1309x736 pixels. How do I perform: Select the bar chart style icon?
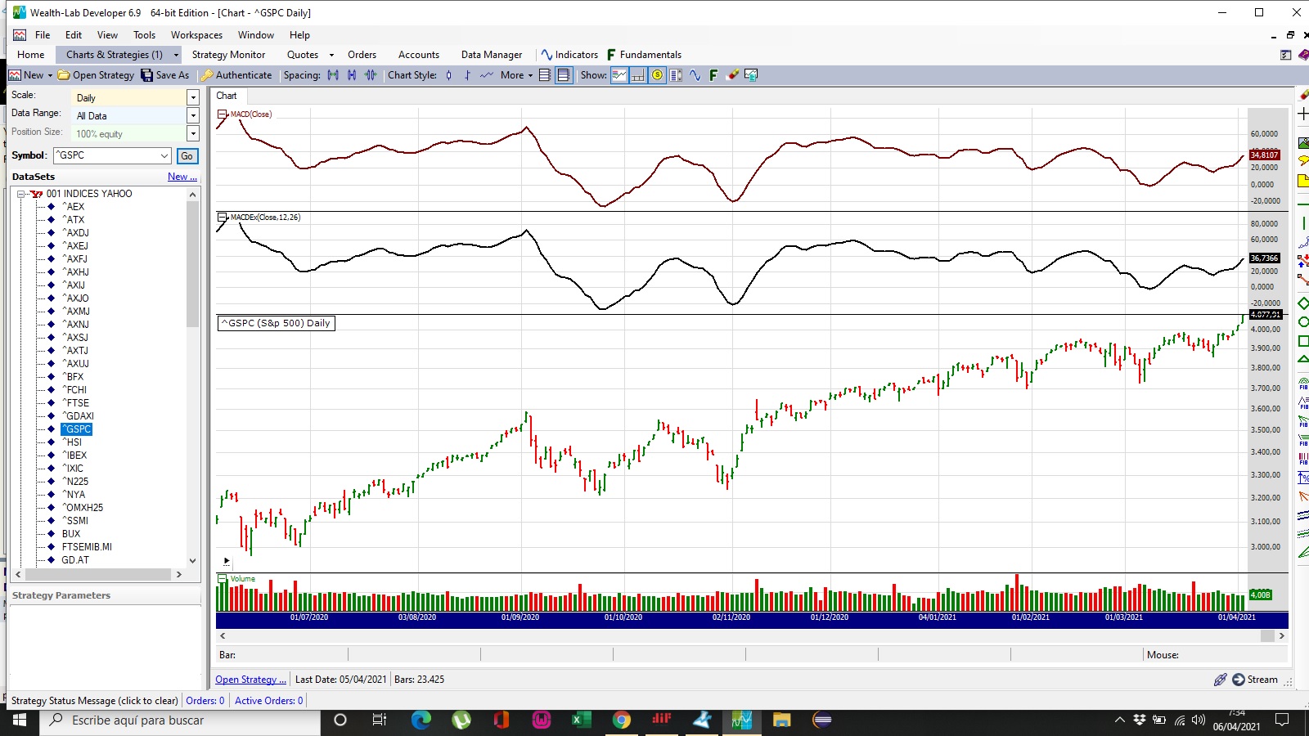467,75
